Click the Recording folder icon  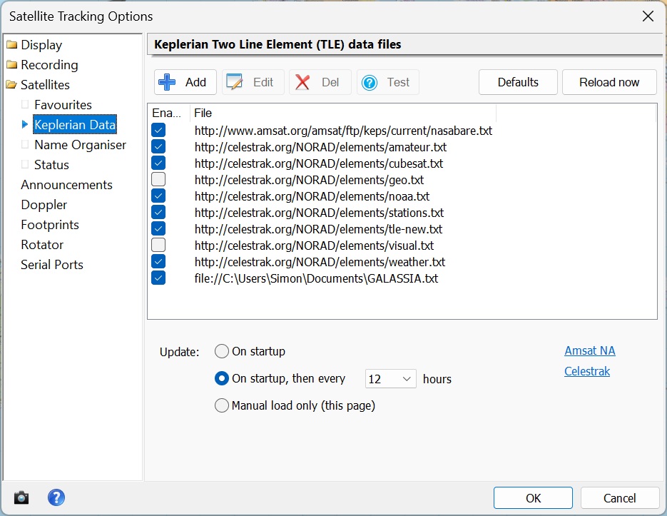pyautogui.click(x=11, y=65)
